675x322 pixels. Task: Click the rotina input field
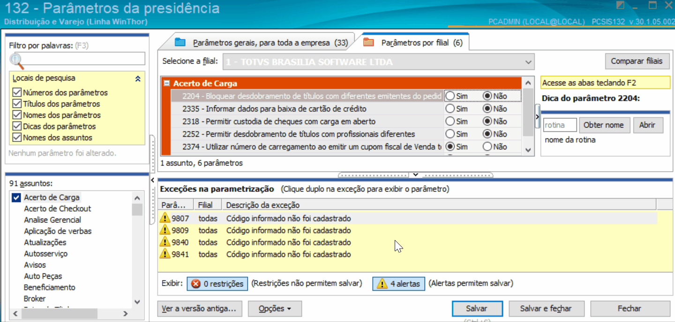pos(560,125)
